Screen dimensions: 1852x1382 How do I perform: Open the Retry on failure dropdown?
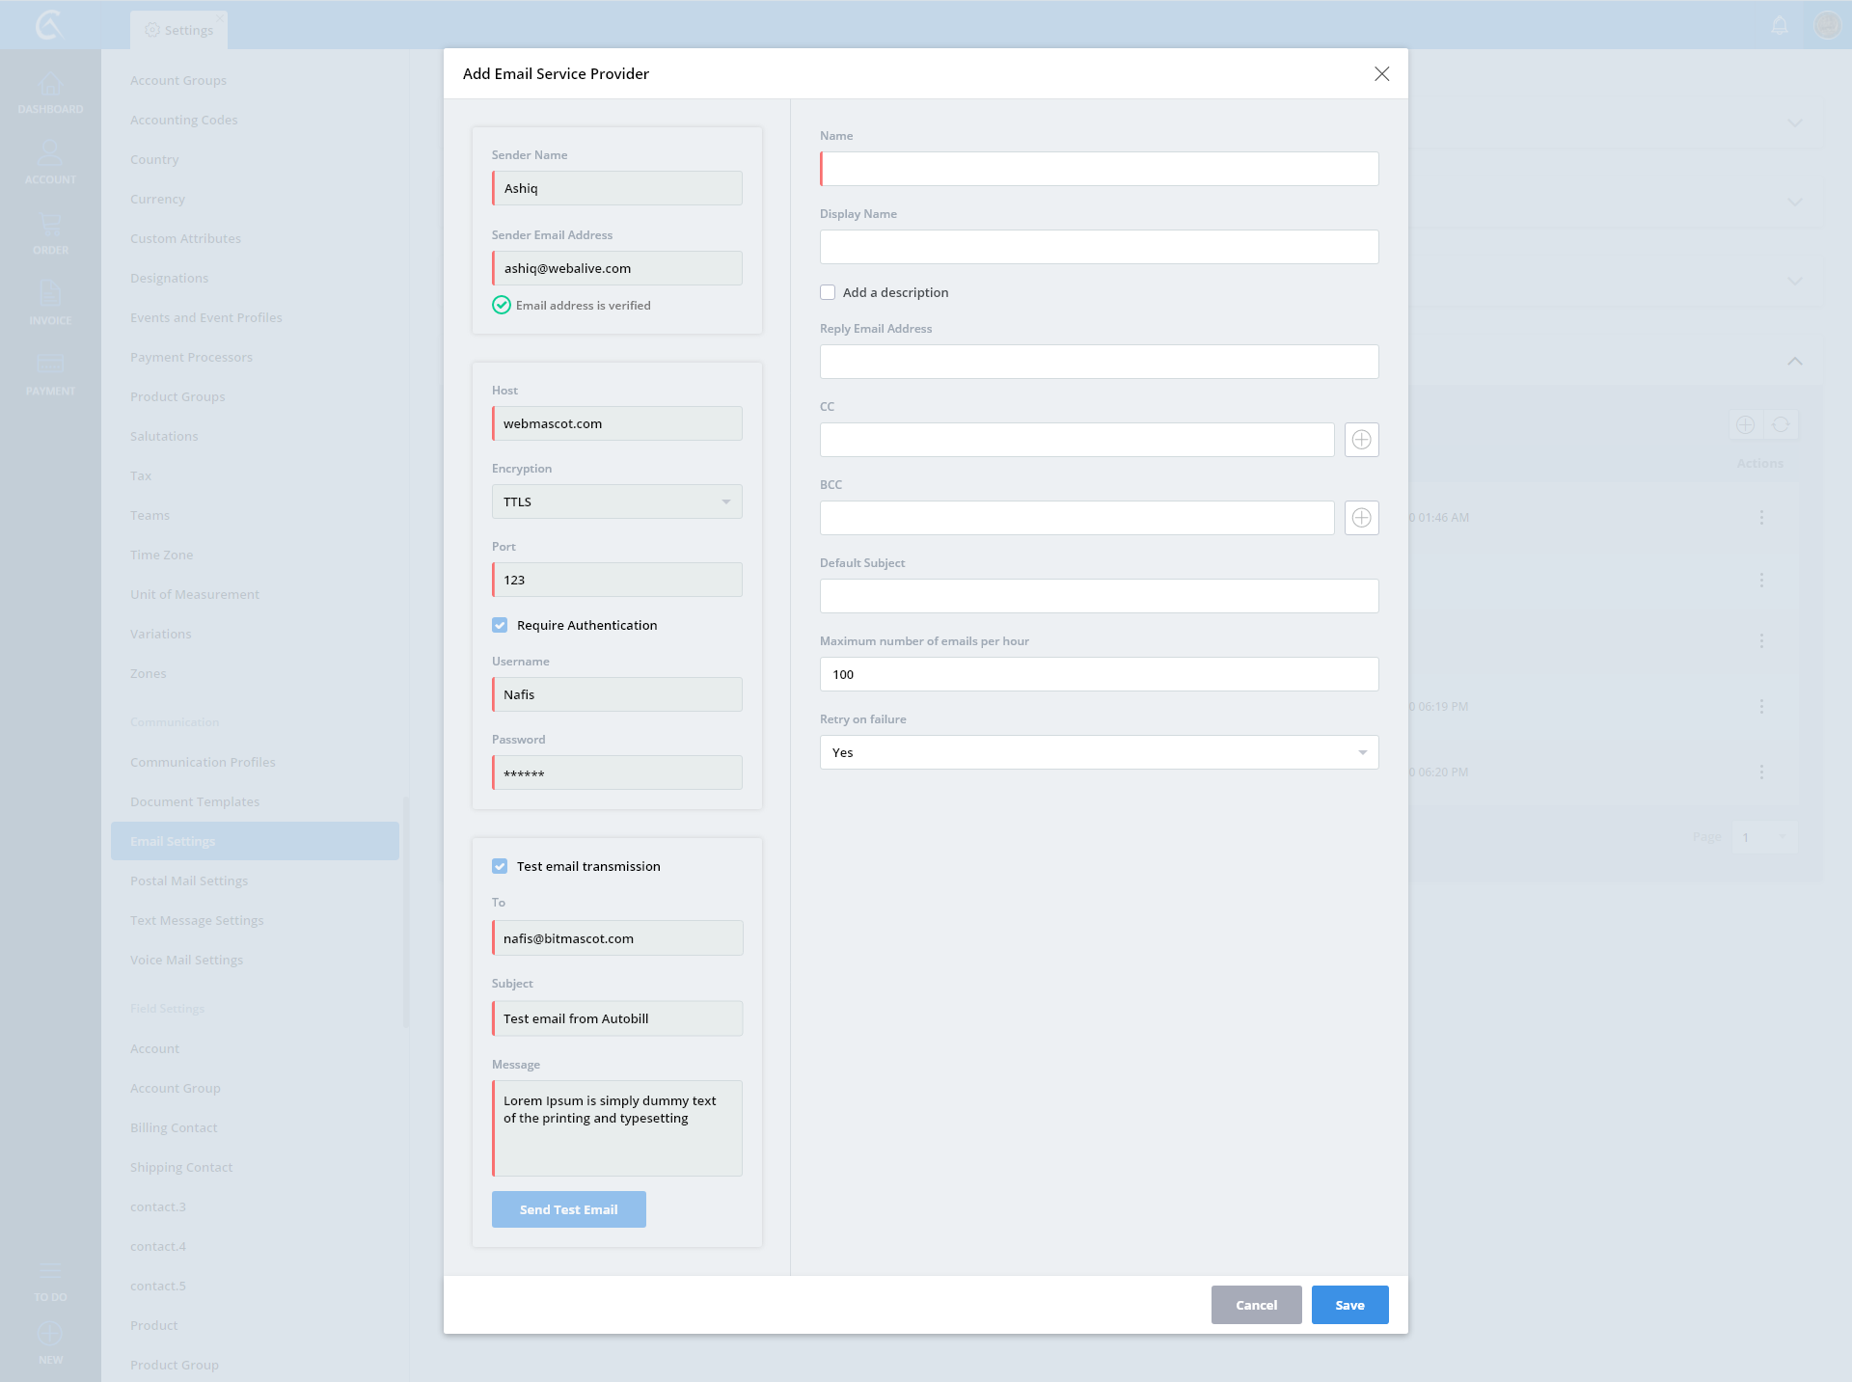click(1099, 752)
